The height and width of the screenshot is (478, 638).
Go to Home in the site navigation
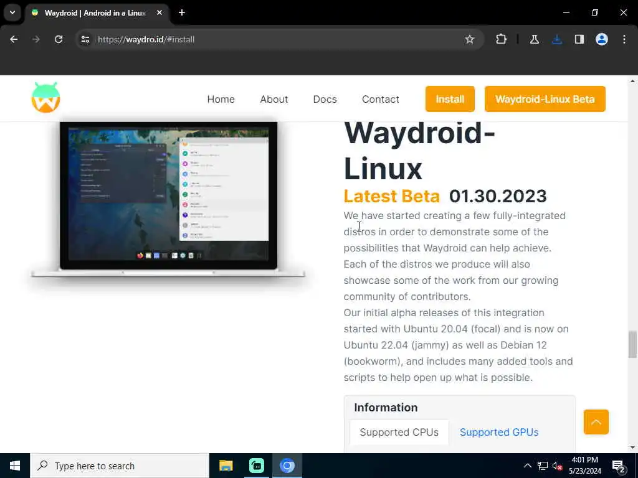click(221, 99)
